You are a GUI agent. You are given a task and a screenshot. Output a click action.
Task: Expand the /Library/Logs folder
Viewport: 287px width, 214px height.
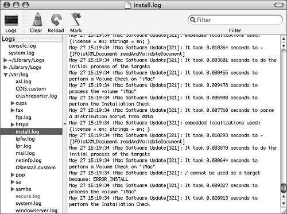click(x=5, y=67)
